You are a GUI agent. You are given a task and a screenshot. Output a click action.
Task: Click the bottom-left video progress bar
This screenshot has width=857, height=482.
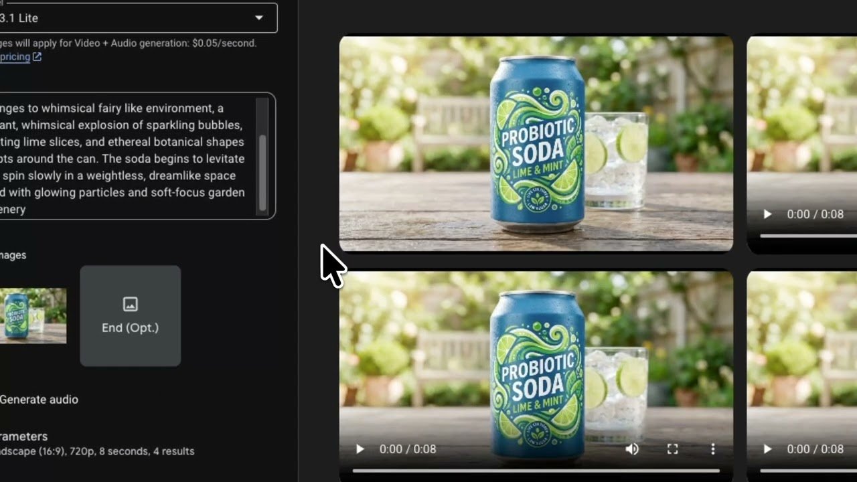tap(536, 471)
